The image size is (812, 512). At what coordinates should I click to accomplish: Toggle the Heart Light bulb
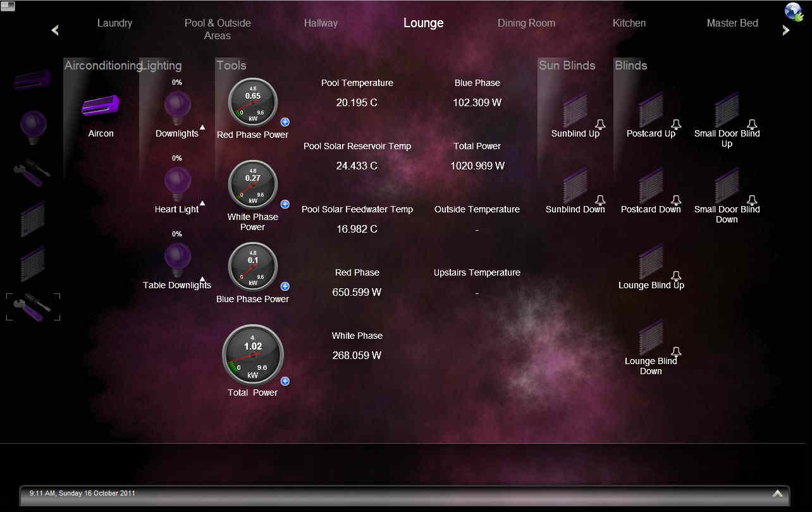point(177,182)
